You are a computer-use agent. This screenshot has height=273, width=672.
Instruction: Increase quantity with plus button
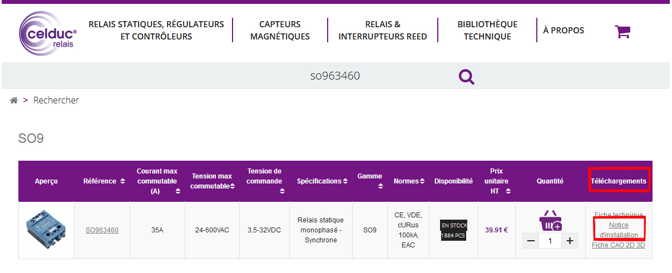(x=570, y=241)
